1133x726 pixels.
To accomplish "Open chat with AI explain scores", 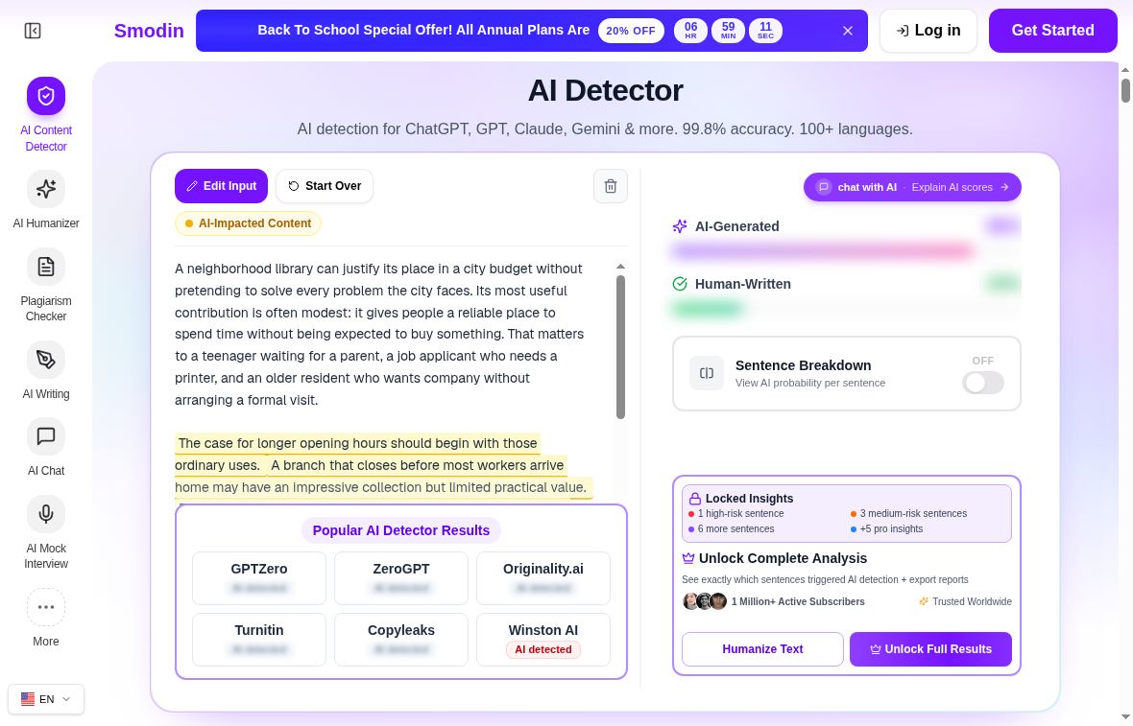I will coord(912,187).
